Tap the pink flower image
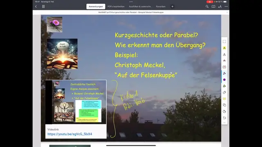The width and height of the screenshot is (262, 147). 54,24
